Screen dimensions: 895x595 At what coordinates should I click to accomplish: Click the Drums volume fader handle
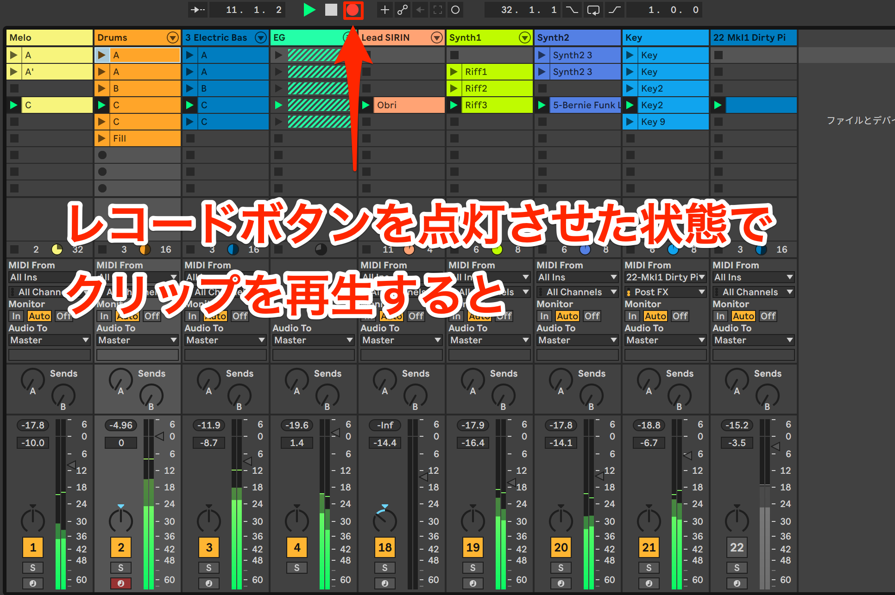tap(159, 436)
